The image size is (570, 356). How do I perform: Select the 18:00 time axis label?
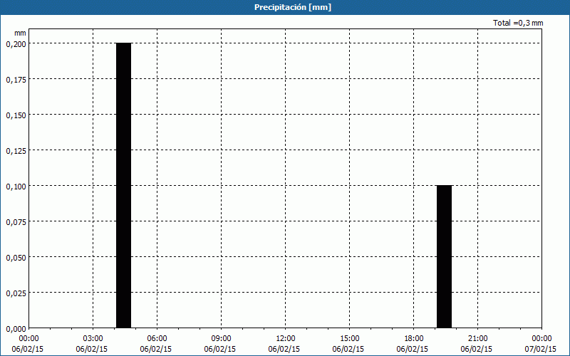click(x=414, y=339)
